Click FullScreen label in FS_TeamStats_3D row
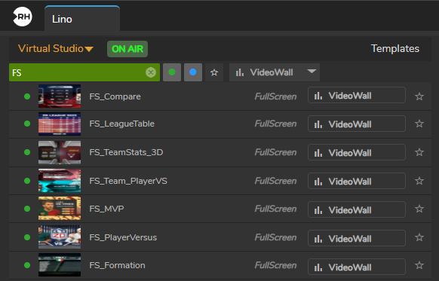Viewport: 439px width, 281px height. point(275,152)
